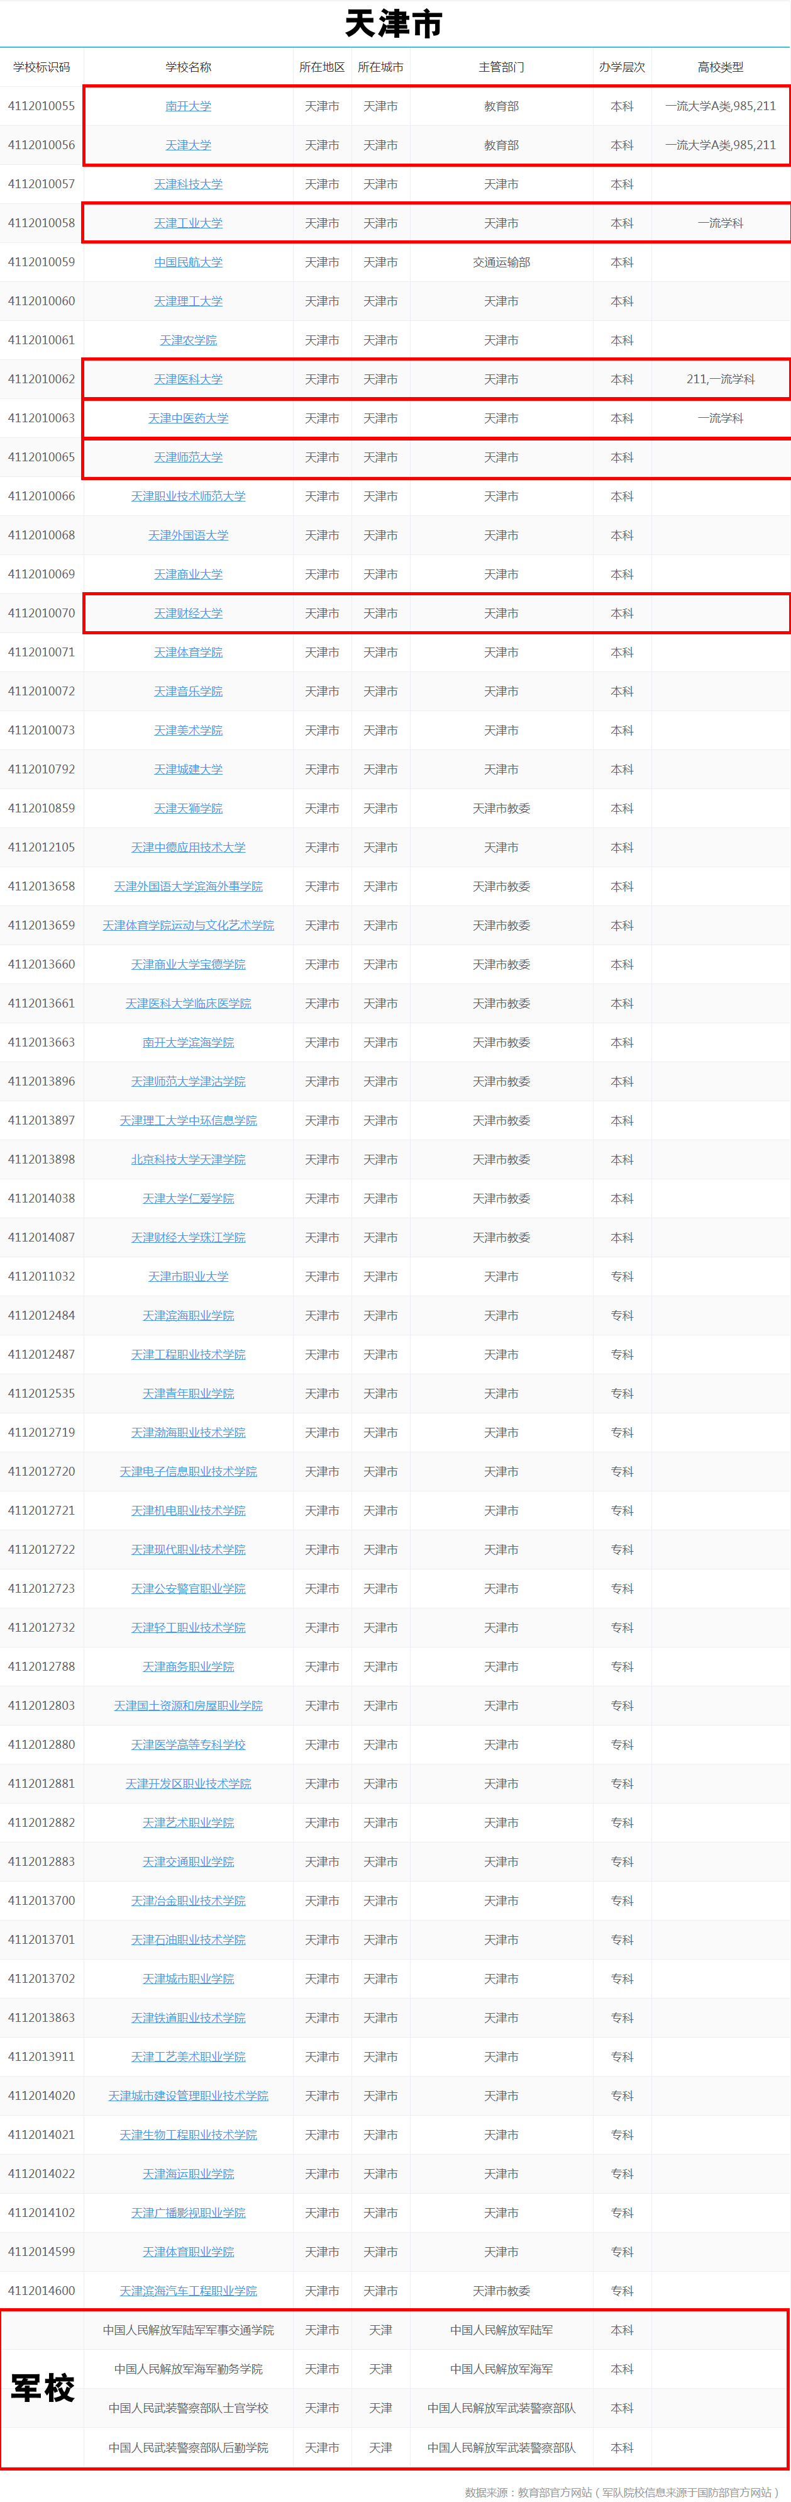Image resolution: width=791 pixels, height=2502 pixels.
Task: Click the 天津美术学院 link
Action: [x=188, y=731]
